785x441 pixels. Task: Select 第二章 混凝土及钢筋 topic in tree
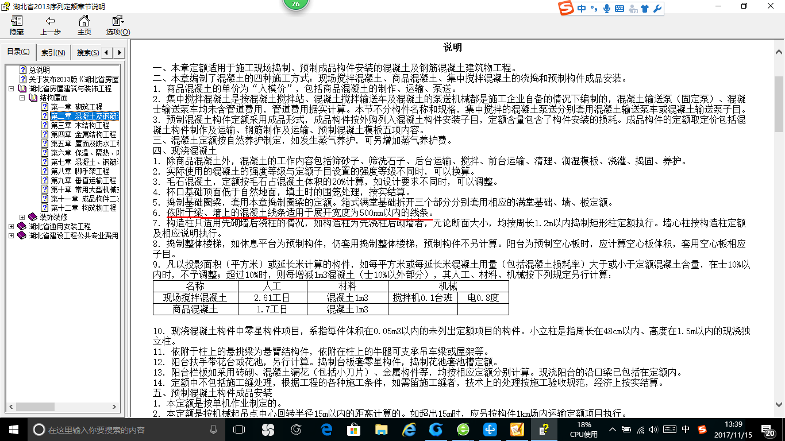pos(84,116)
